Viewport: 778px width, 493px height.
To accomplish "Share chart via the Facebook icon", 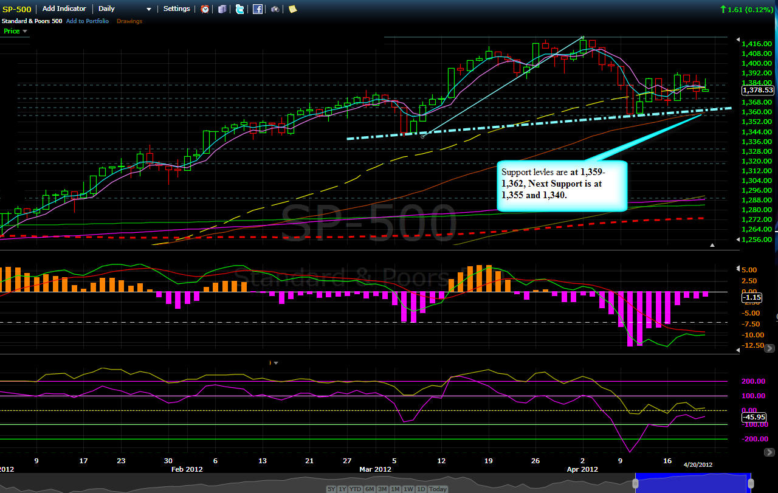I will pyautogui.click(x=258, y=9).
